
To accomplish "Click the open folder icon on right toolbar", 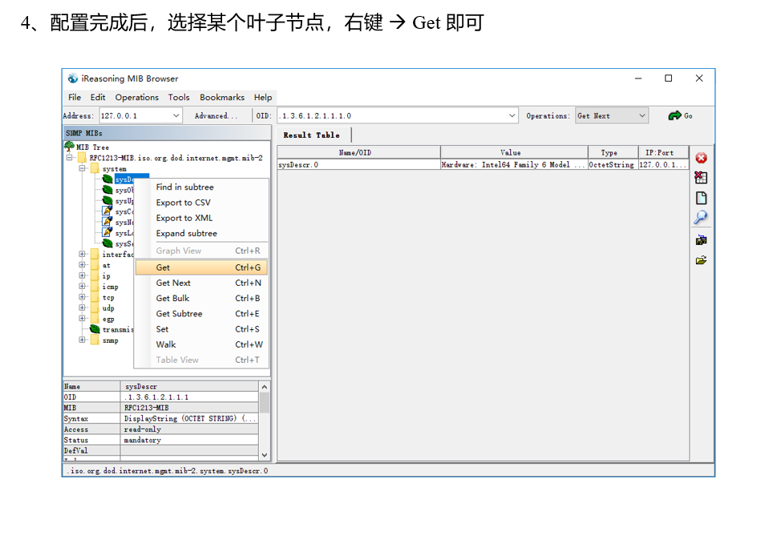I will coord(701,259).
